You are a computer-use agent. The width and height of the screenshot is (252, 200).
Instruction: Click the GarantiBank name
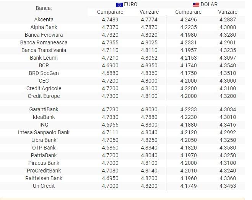(44, 109)
